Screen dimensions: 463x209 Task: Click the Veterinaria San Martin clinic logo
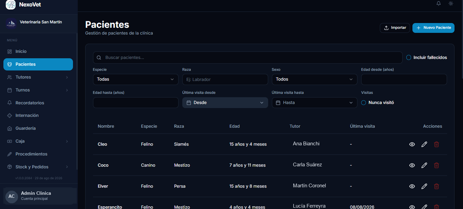pos(11,23)
